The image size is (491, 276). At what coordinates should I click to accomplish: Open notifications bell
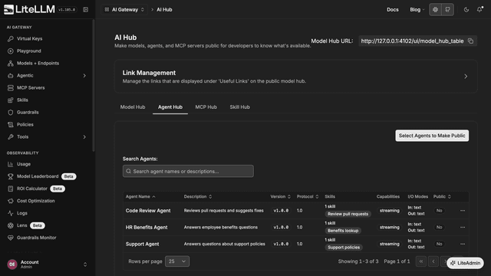[x=479, y=10]
